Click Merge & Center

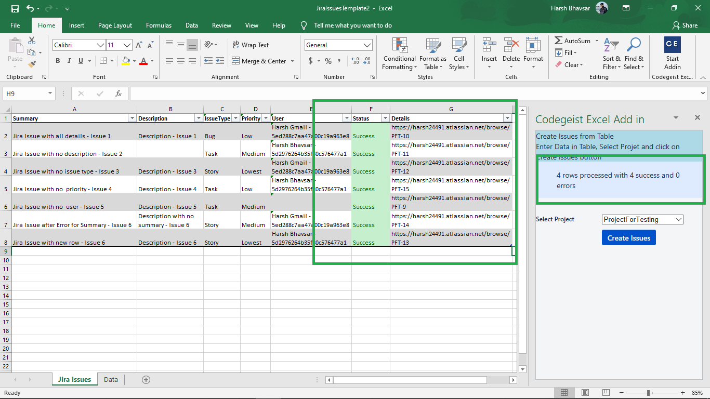coord(259,61)
